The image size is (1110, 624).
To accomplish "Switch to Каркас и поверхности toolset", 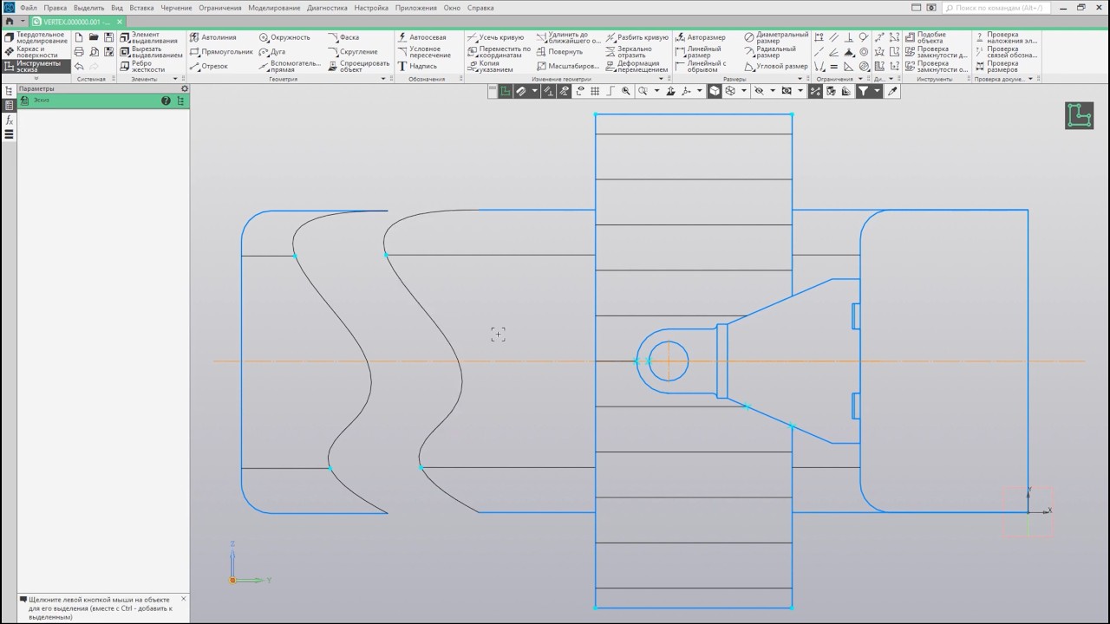I will [31, 52].
